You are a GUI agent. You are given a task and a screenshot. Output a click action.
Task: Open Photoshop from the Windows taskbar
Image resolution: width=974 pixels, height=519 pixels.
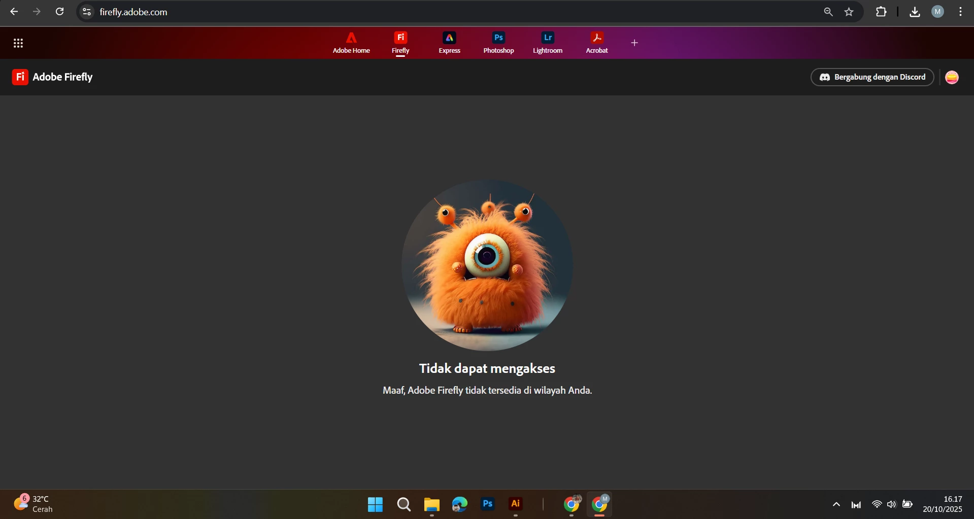click(488, 504)
